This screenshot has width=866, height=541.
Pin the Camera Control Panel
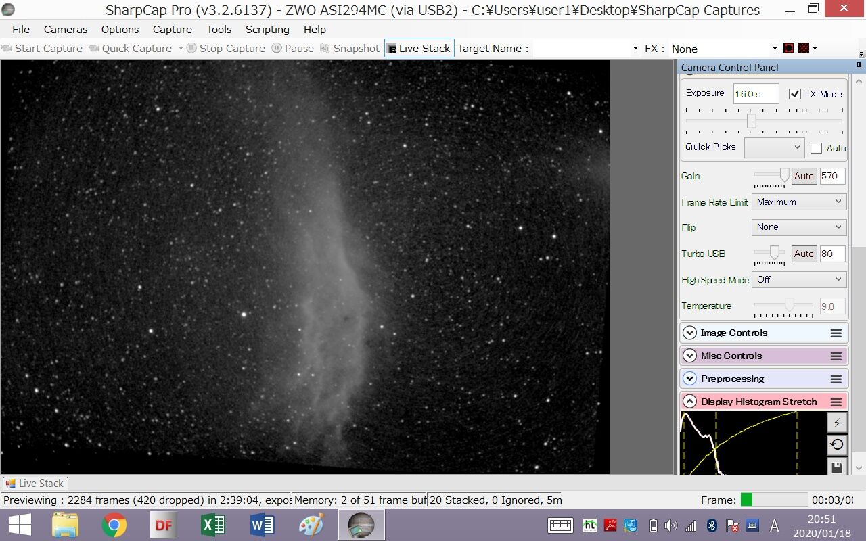pos(859,66)
